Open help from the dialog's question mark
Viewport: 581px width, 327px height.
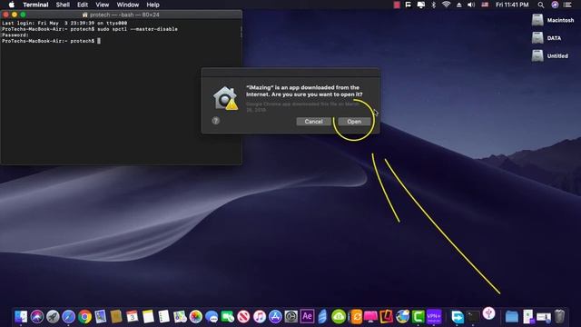click(x=216, y=121)
